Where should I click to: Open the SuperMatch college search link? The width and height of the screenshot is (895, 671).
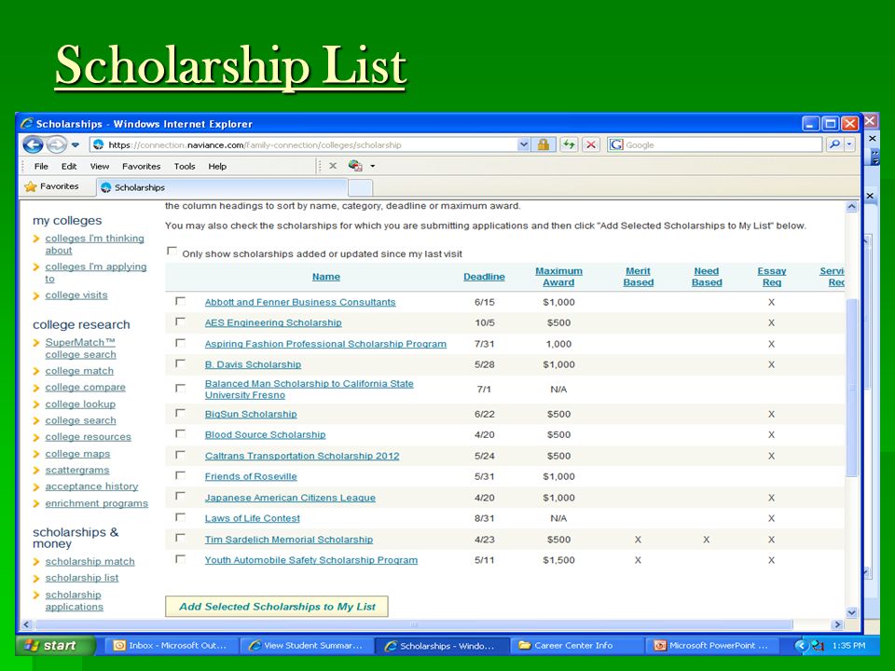coord(80,348)
